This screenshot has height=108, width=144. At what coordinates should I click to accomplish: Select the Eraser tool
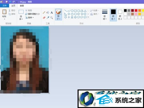tap(44, 17)
